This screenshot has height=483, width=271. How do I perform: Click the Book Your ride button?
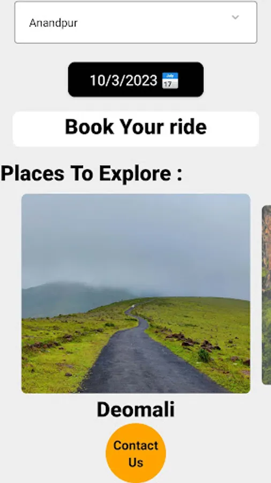coord(136,129)
